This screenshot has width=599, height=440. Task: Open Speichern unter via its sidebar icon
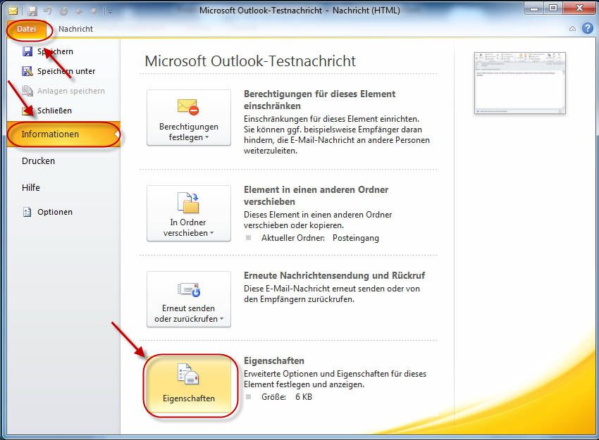point(29,71)
